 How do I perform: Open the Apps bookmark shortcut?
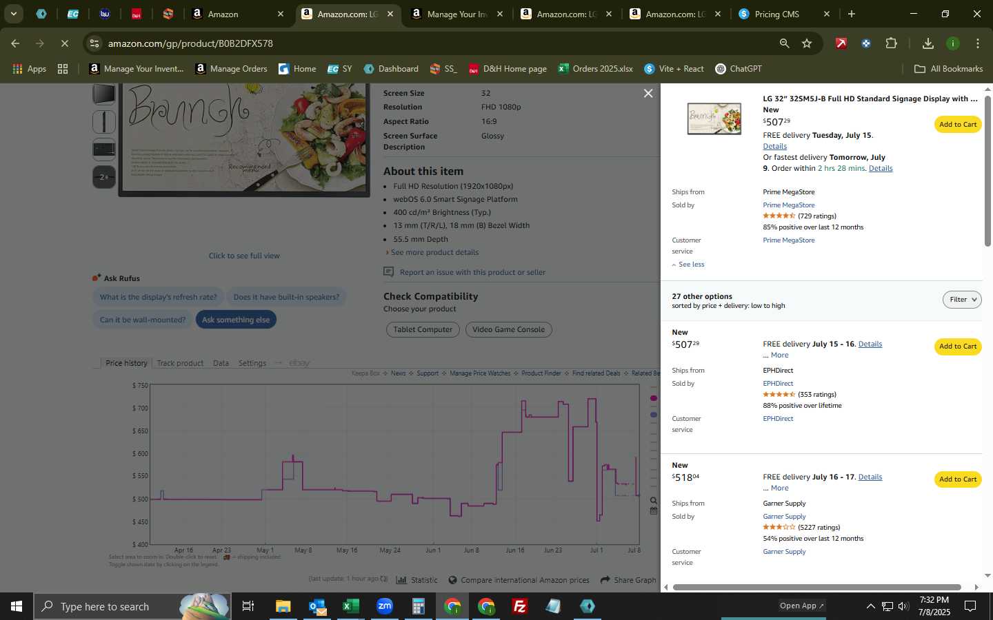[30, 69]
